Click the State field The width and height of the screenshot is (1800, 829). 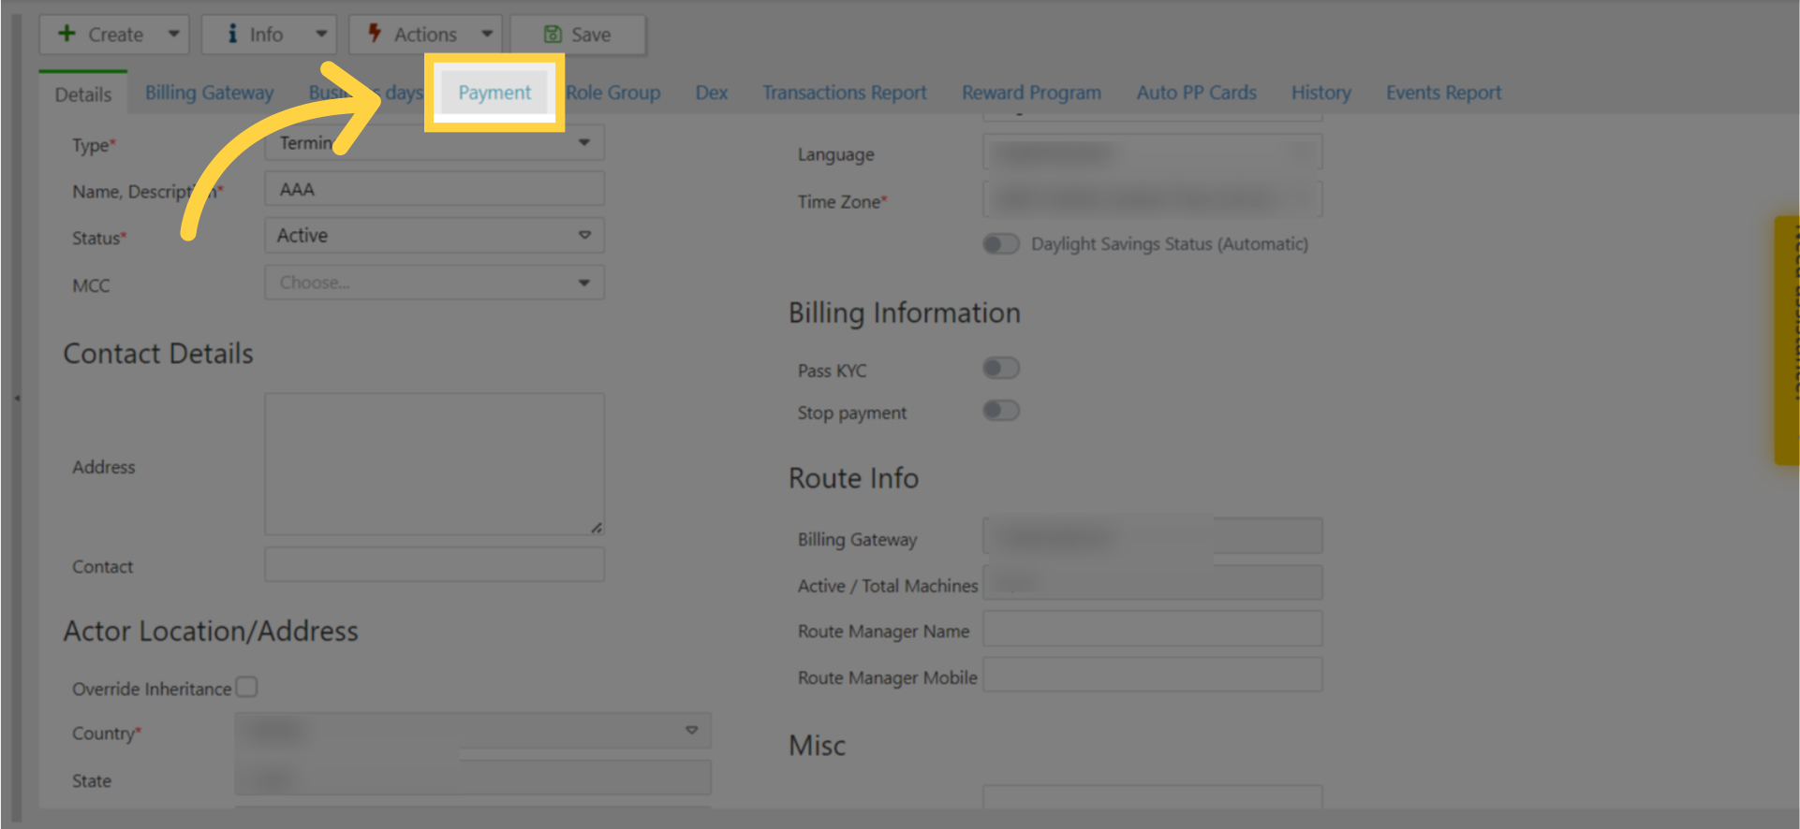point(473,778)
